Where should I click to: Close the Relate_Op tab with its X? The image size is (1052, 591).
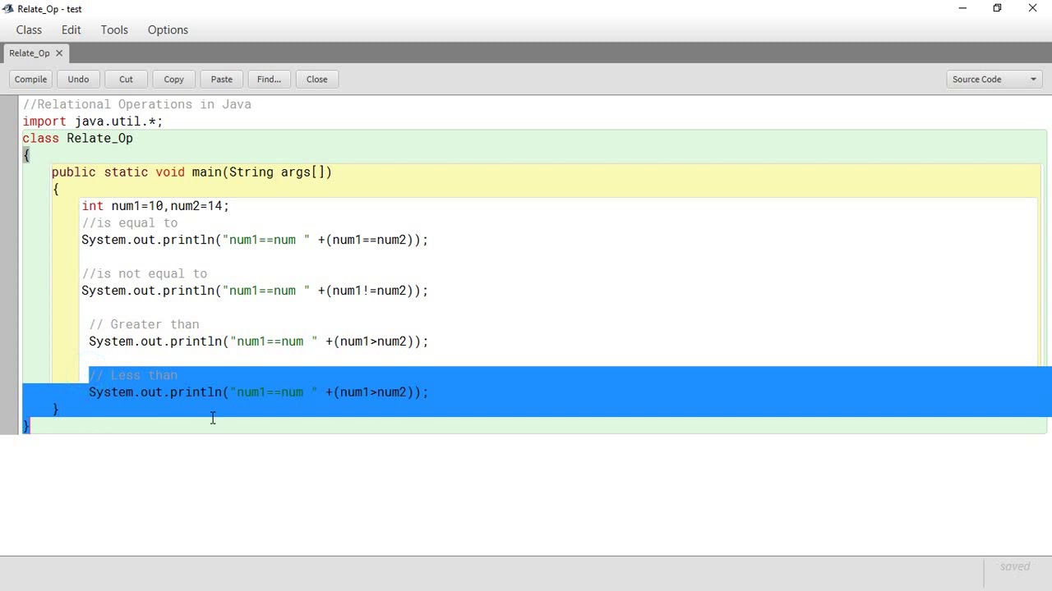pyautogui.click(x=59, y=53)
